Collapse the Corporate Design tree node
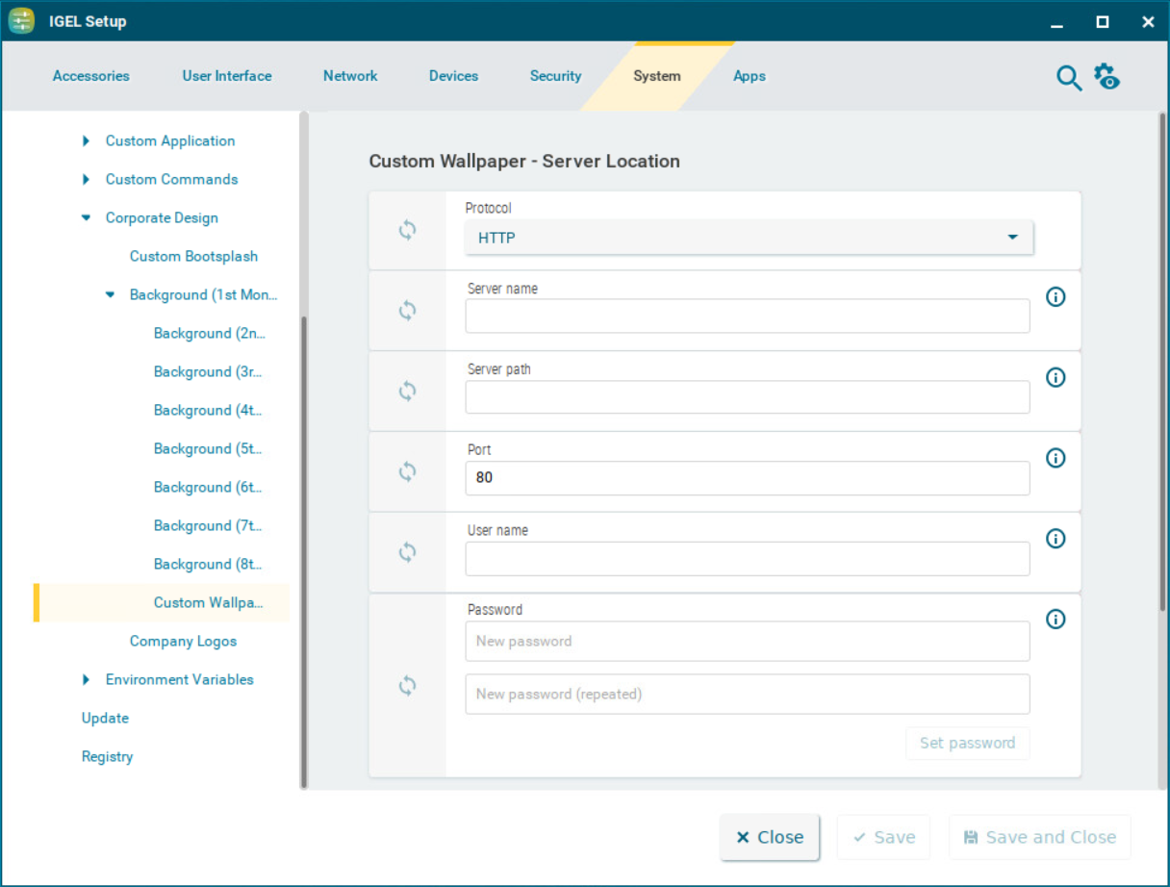 pyautogui.click(x=87, y=218)
